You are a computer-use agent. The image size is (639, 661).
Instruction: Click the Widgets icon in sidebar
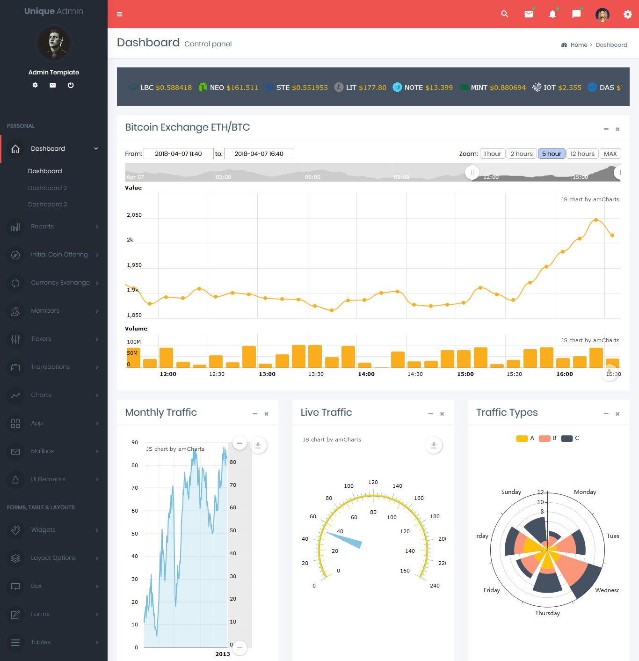pos(15,530)
